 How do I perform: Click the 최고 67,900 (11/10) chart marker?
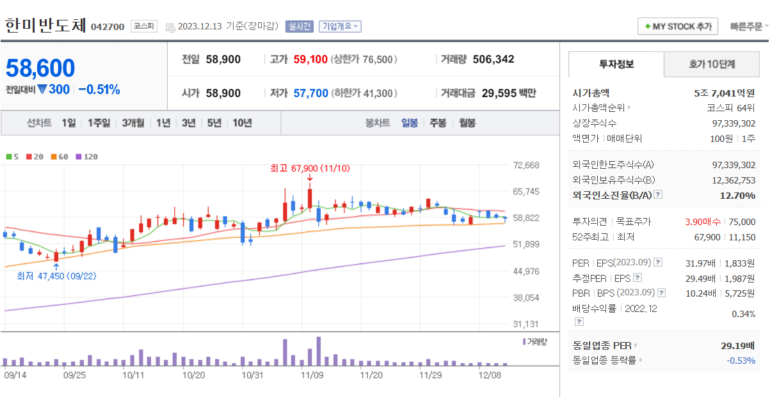point(310,169)
